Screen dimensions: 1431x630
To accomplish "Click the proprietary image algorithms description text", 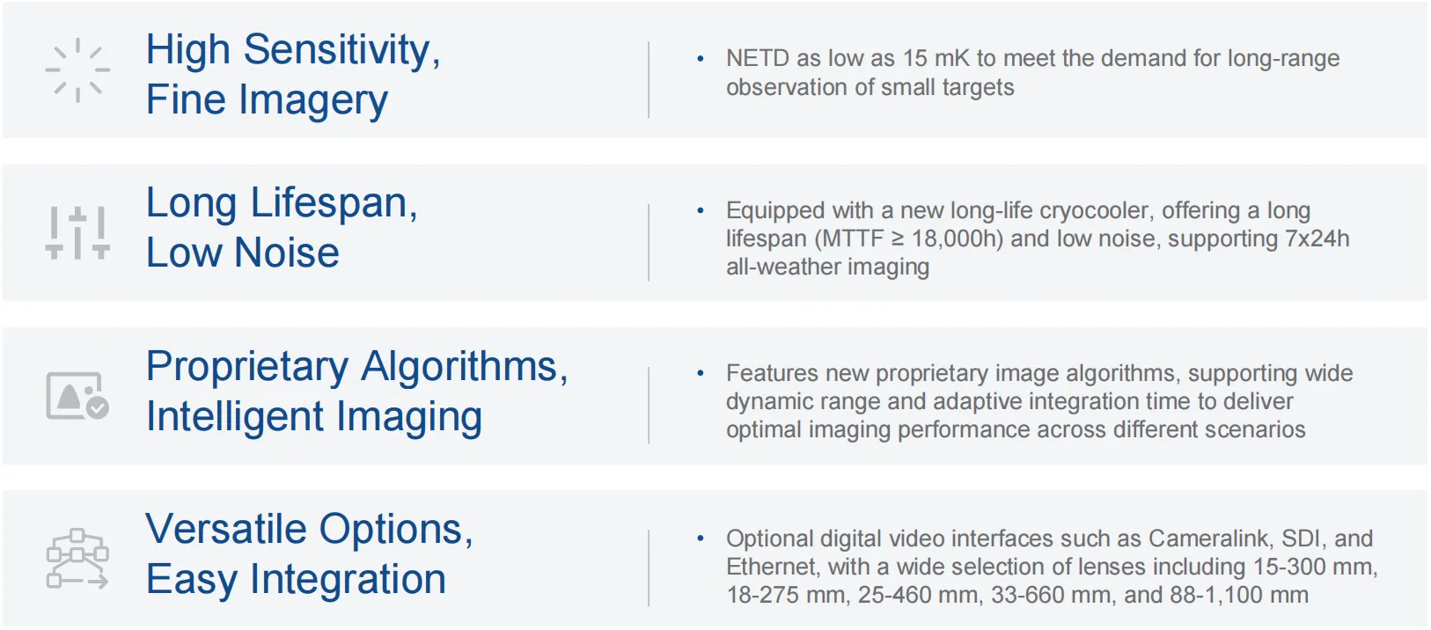I will click(1039, 401).
